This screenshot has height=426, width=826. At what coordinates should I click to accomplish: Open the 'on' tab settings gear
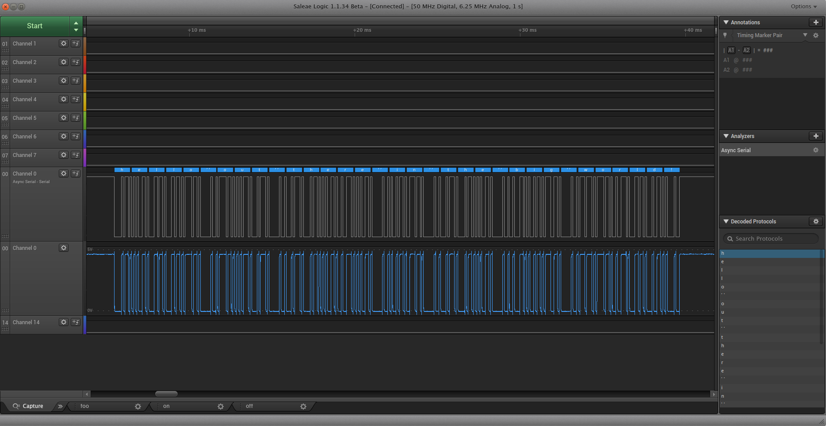[x=221, y=407]
